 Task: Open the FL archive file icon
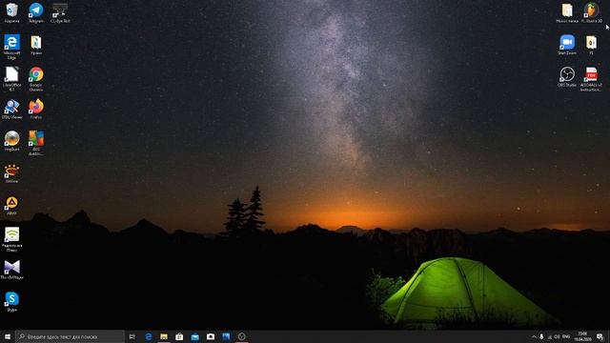pyautogui.click(x=591, y=45)
